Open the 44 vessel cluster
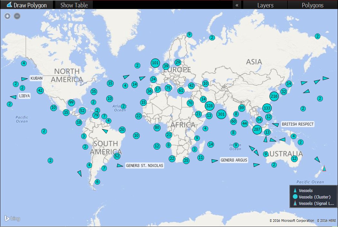The image size is (338, 227). (x=244, y=123)
